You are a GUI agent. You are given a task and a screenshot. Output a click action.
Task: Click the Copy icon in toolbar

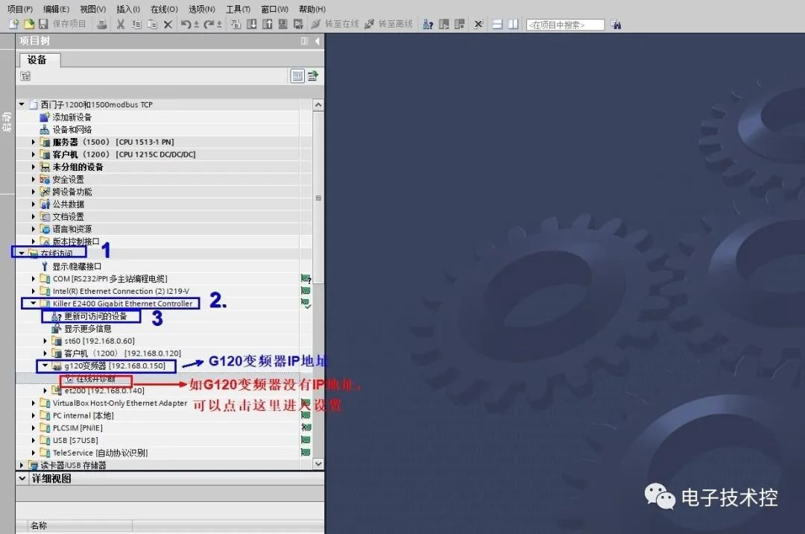tap(136, 24)
